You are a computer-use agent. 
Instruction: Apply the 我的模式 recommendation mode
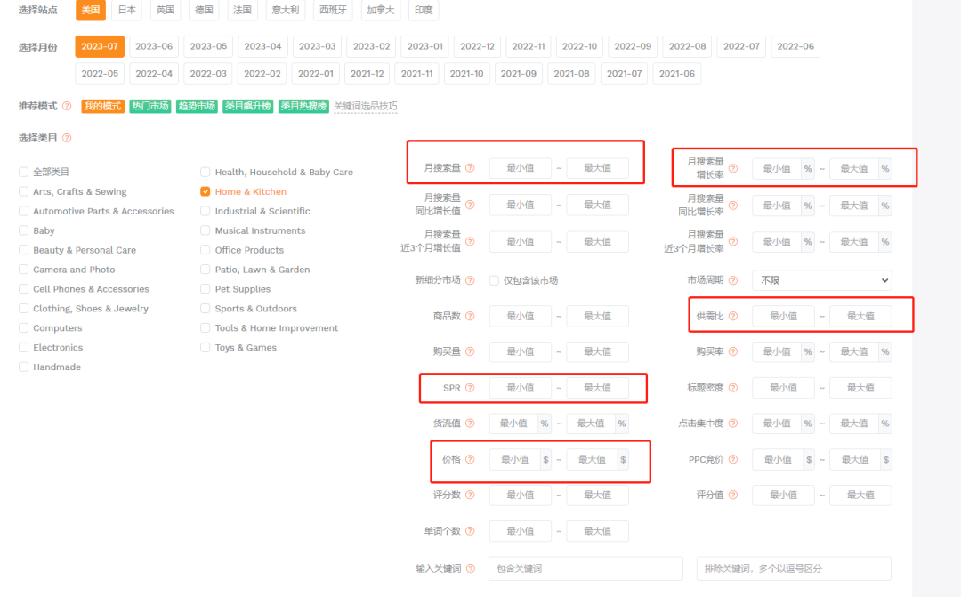103,106
